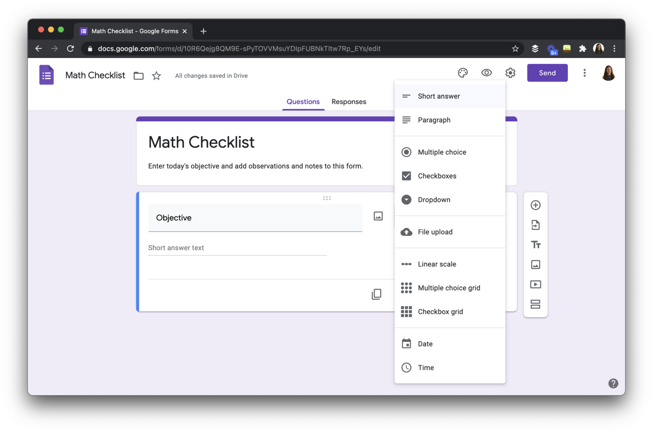This screenshot has height=432, width=653.
Task: Click the Send button
Action: (547, 73)
